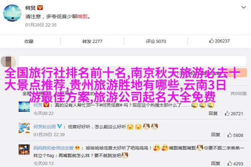This screenshot has height=167, width=251.
Task: Click the red 嘴瓢 topic link in the post
Action: click(x=82, y=16)
